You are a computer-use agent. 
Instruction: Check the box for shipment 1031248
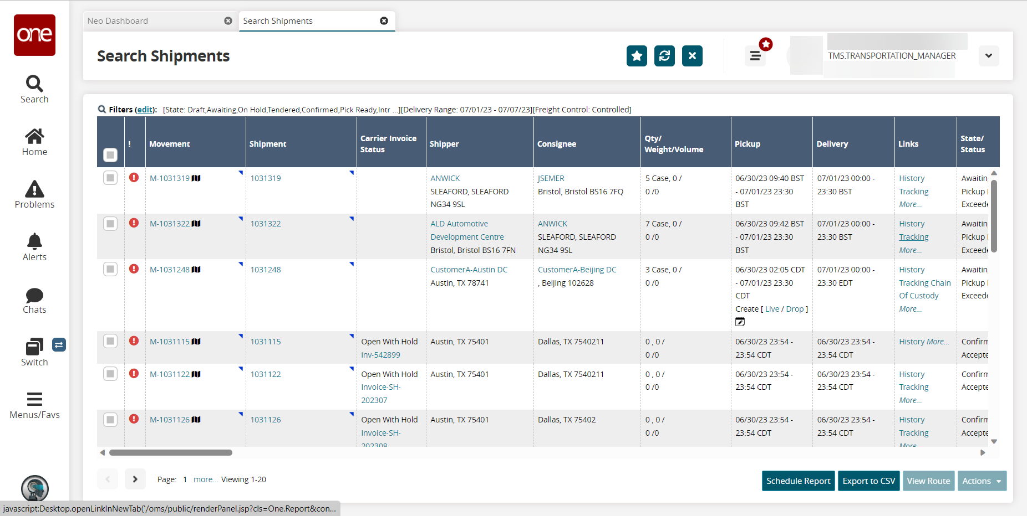click(x=110, y=269)
